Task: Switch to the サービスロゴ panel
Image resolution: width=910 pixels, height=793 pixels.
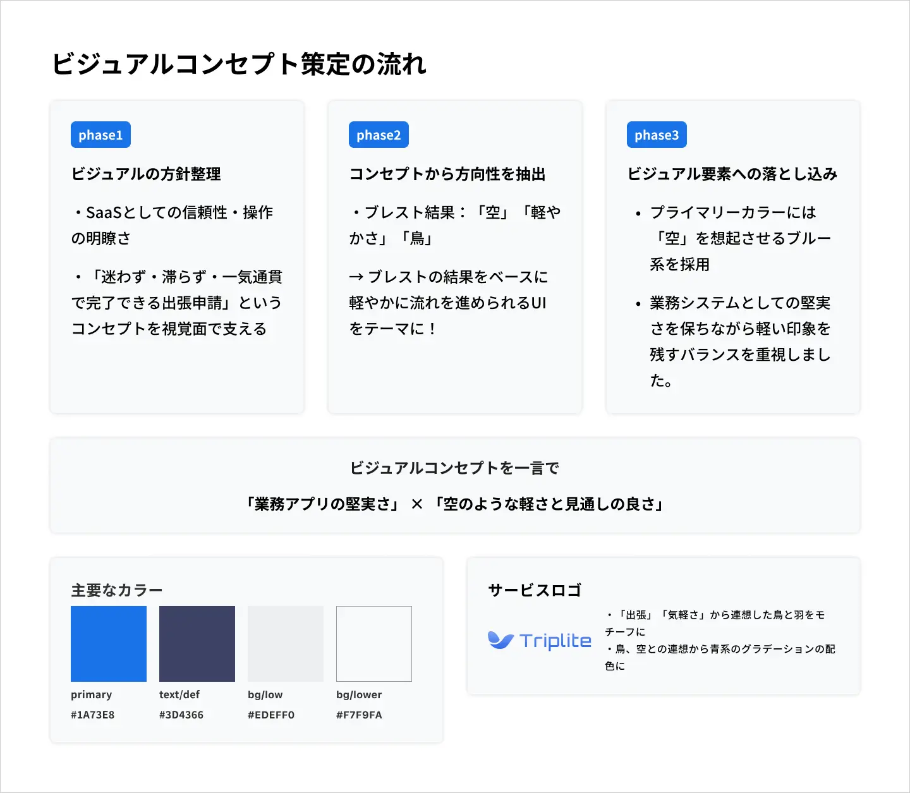Action: 664,626
